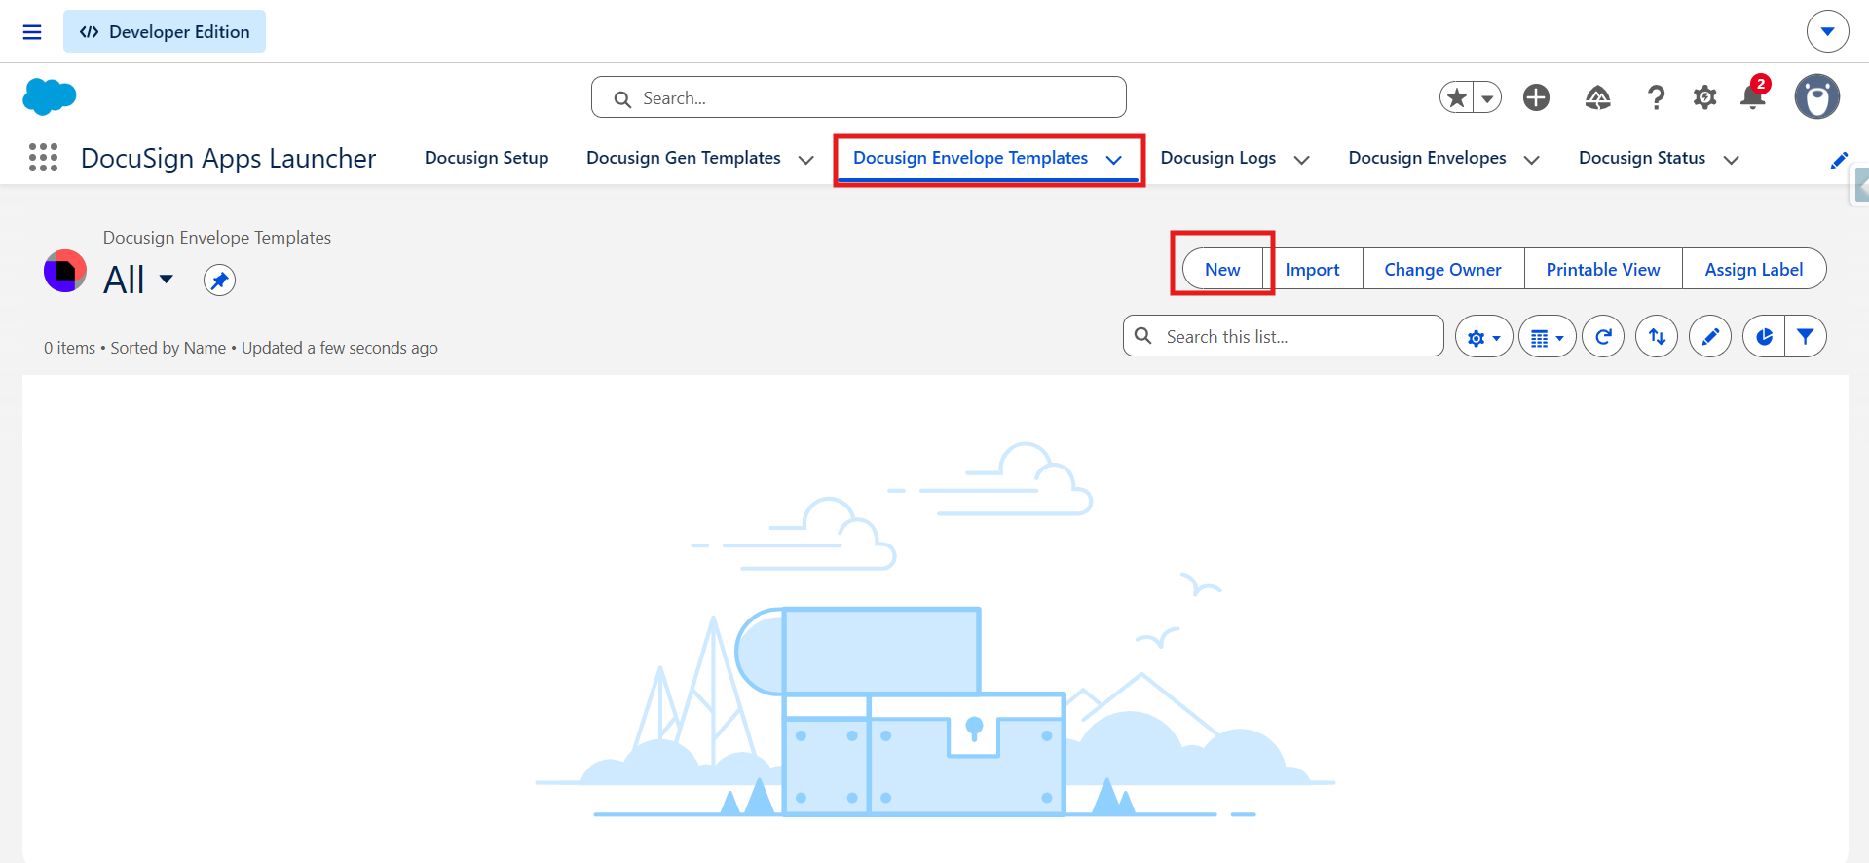Click the edit navigation pencil icon
This screenshot has height=863, width=1869.
[x=1839, y=160]
